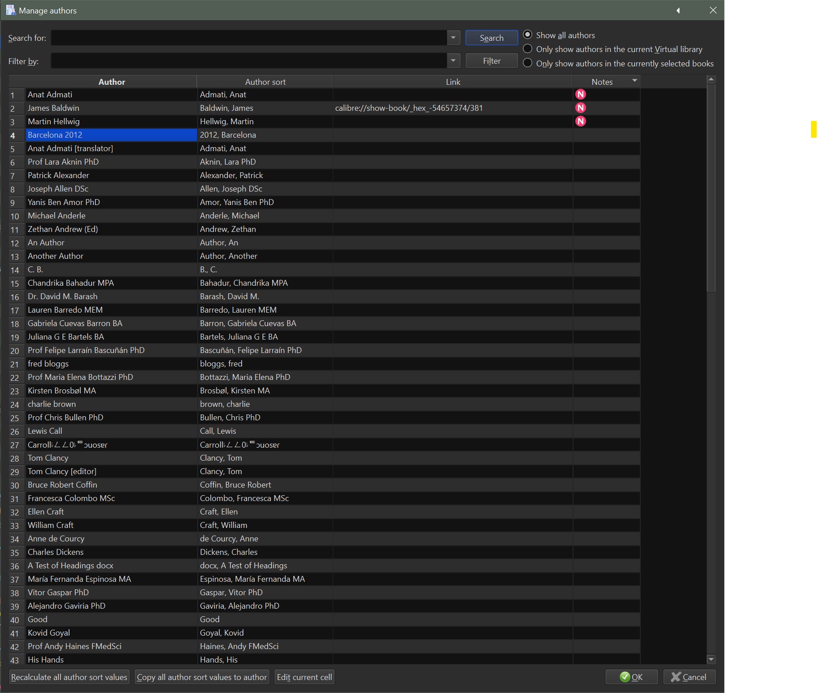Select row header number 27
This screenshot has height=693, width=817.
click(x=17, y=445)
